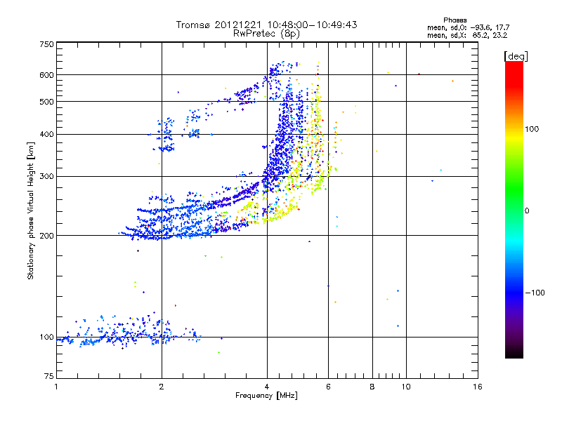562x421 pixels.
Task: Click the colorbar at the 100 deg label
Action: coord(514,129)
